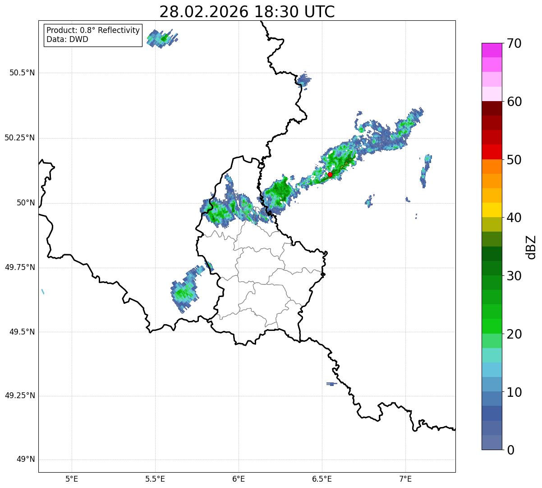
Task: Click the magenta top segment of colorbar
Action: (x=492, y=50)
